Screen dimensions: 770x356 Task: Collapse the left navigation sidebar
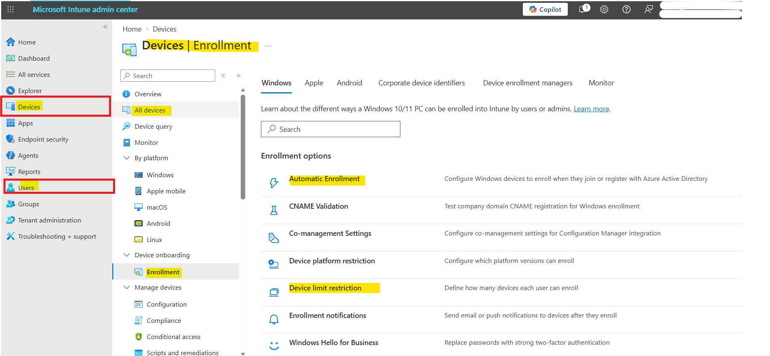[x=105, y=27]
